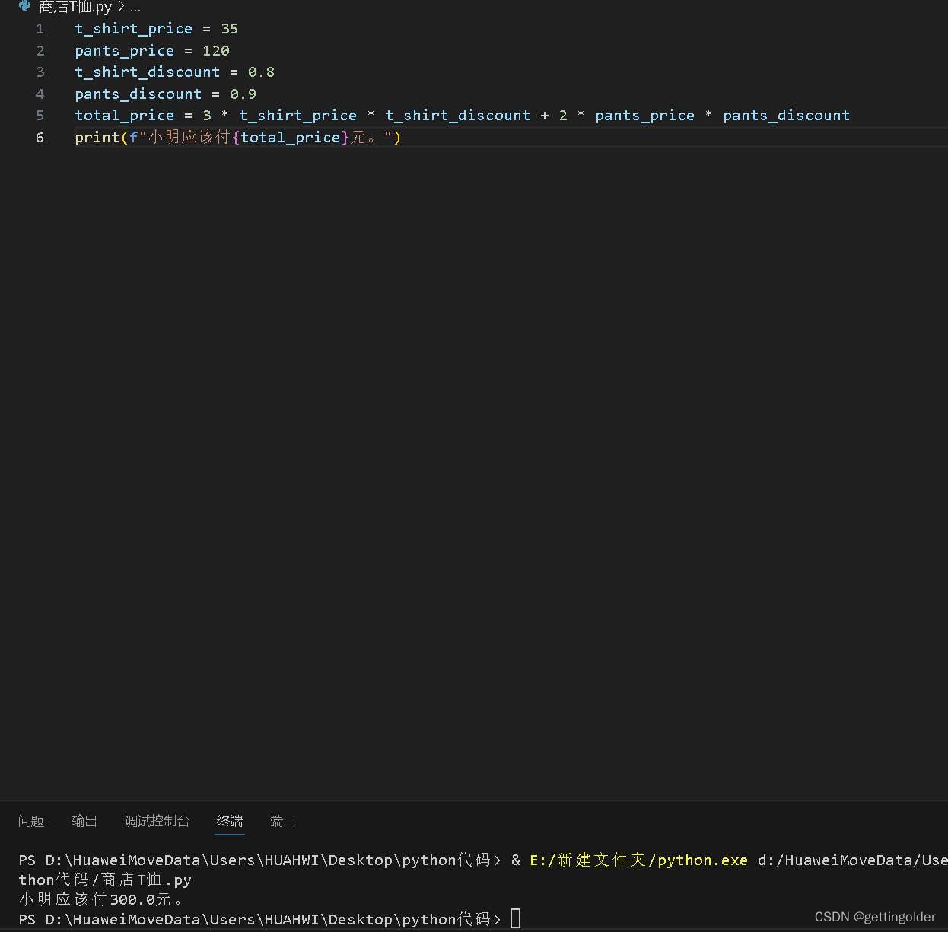Select the 终端 panel tab

230,821
